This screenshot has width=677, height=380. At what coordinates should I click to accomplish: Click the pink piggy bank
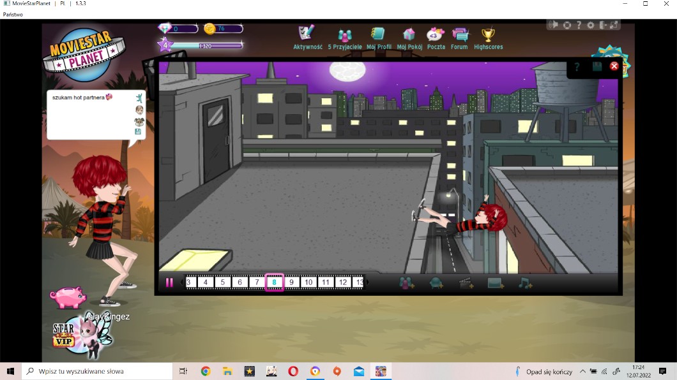point(67,297)
